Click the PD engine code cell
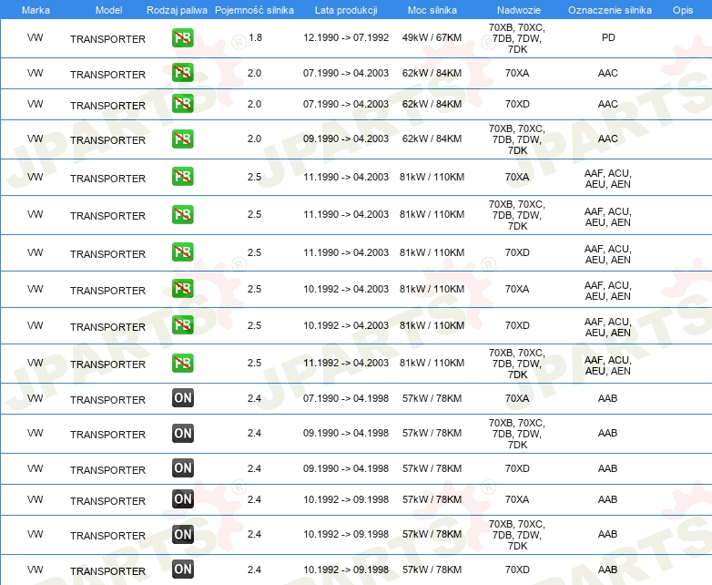712x585 pixels. [x=608, y=37]
